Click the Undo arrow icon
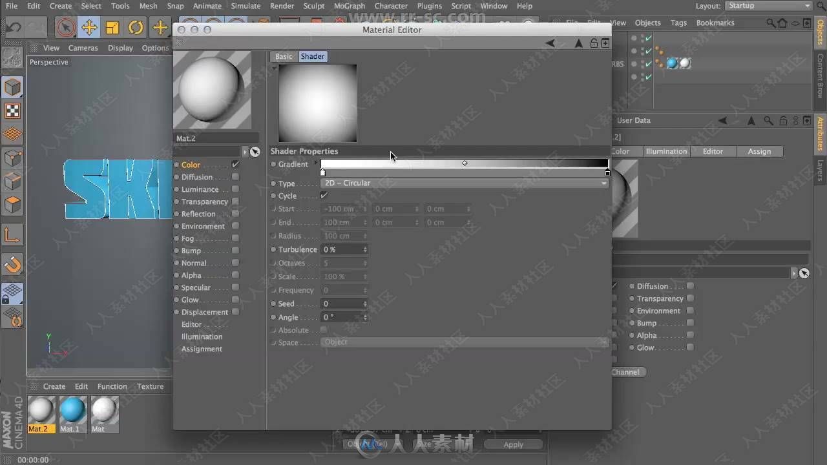Image resolution: width=827 pixels, height=465 pixels. pos(14,28)
